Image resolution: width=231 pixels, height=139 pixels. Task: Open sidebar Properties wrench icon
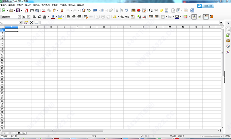point(228,29)
